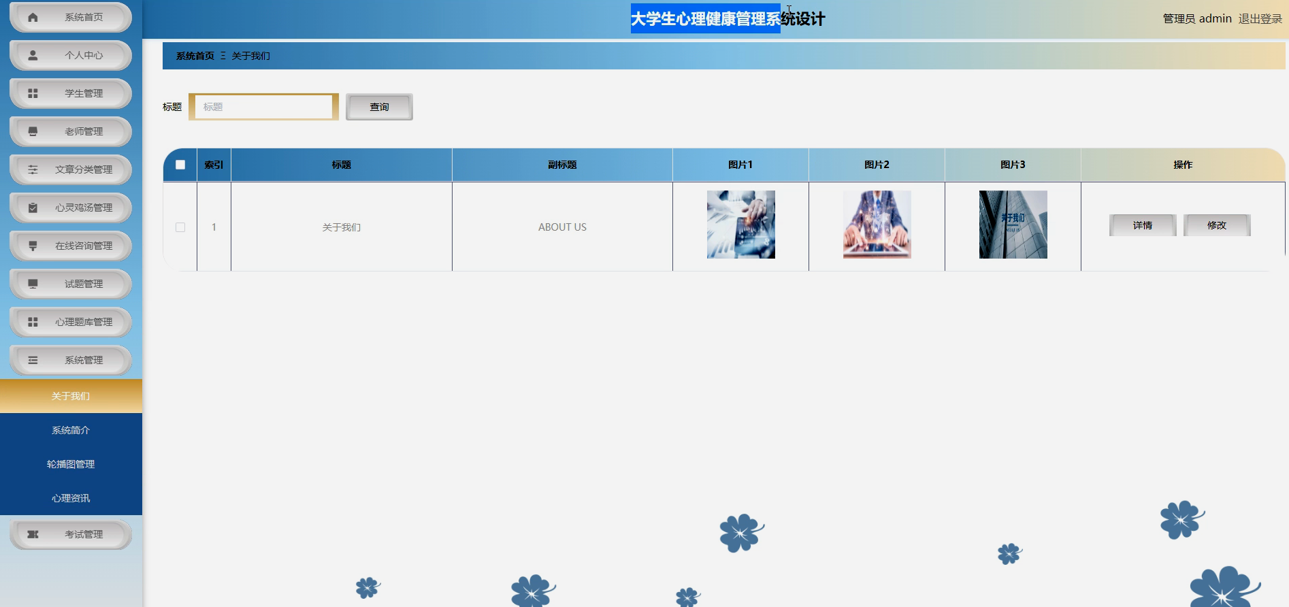The image size is (1289, 607).
Task: Expand the 心理题库管理 menu
Action: click(x=71, y=322)
